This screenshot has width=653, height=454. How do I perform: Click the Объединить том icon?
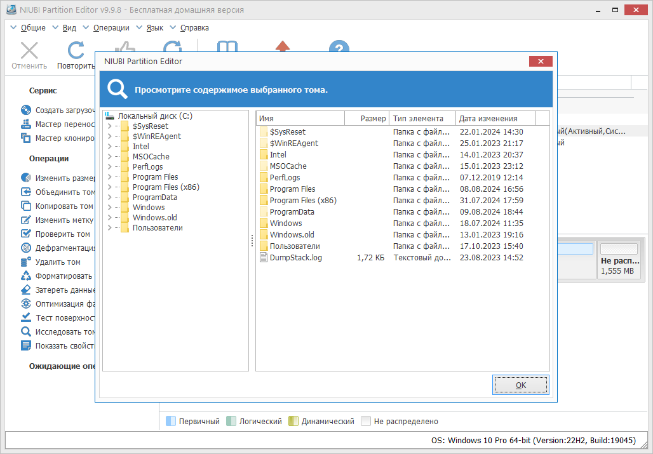point(26,192)
